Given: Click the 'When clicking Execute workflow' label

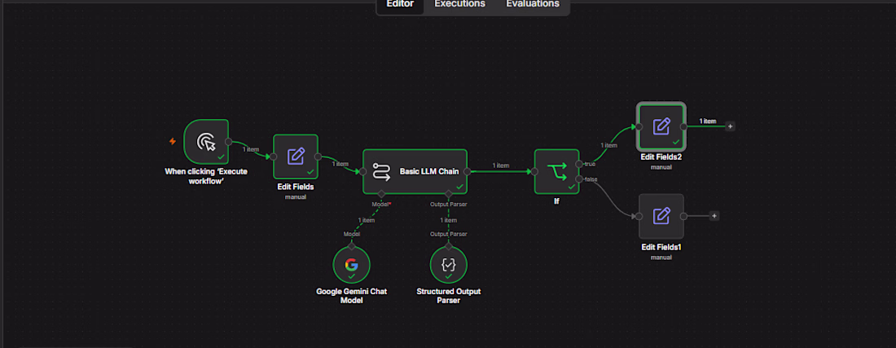Looking at the screenshot, I should pos(206,175).
